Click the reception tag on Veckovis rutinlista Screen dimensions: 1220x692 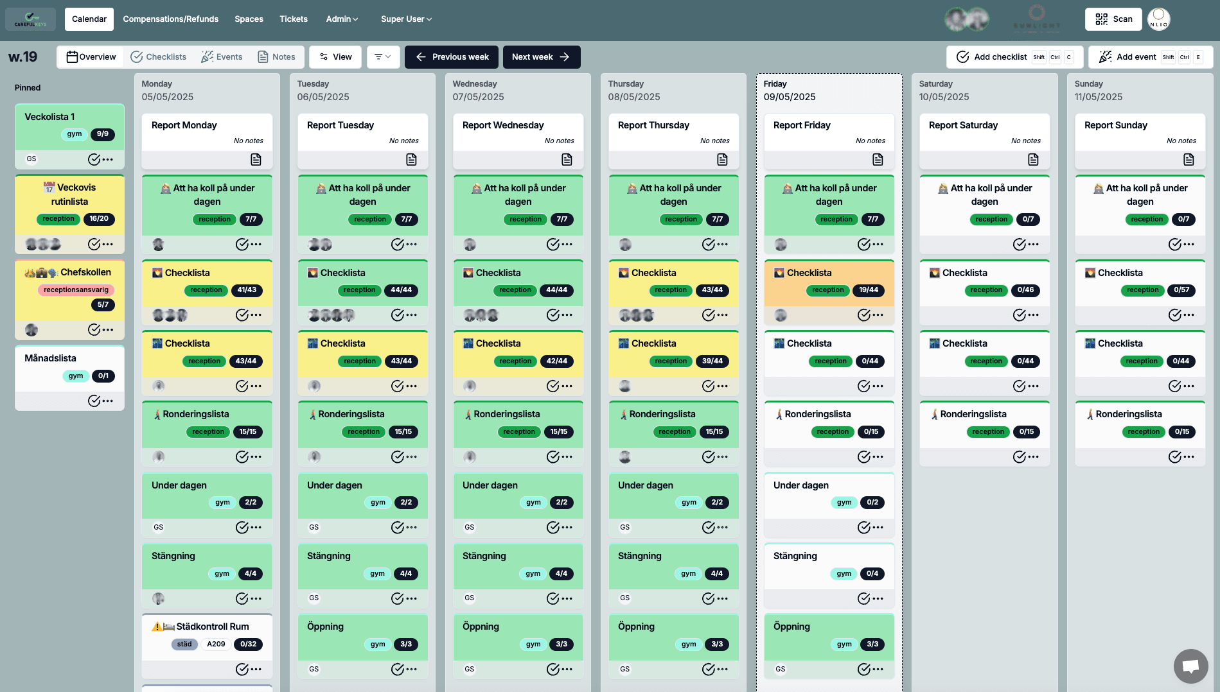[58, 219]
